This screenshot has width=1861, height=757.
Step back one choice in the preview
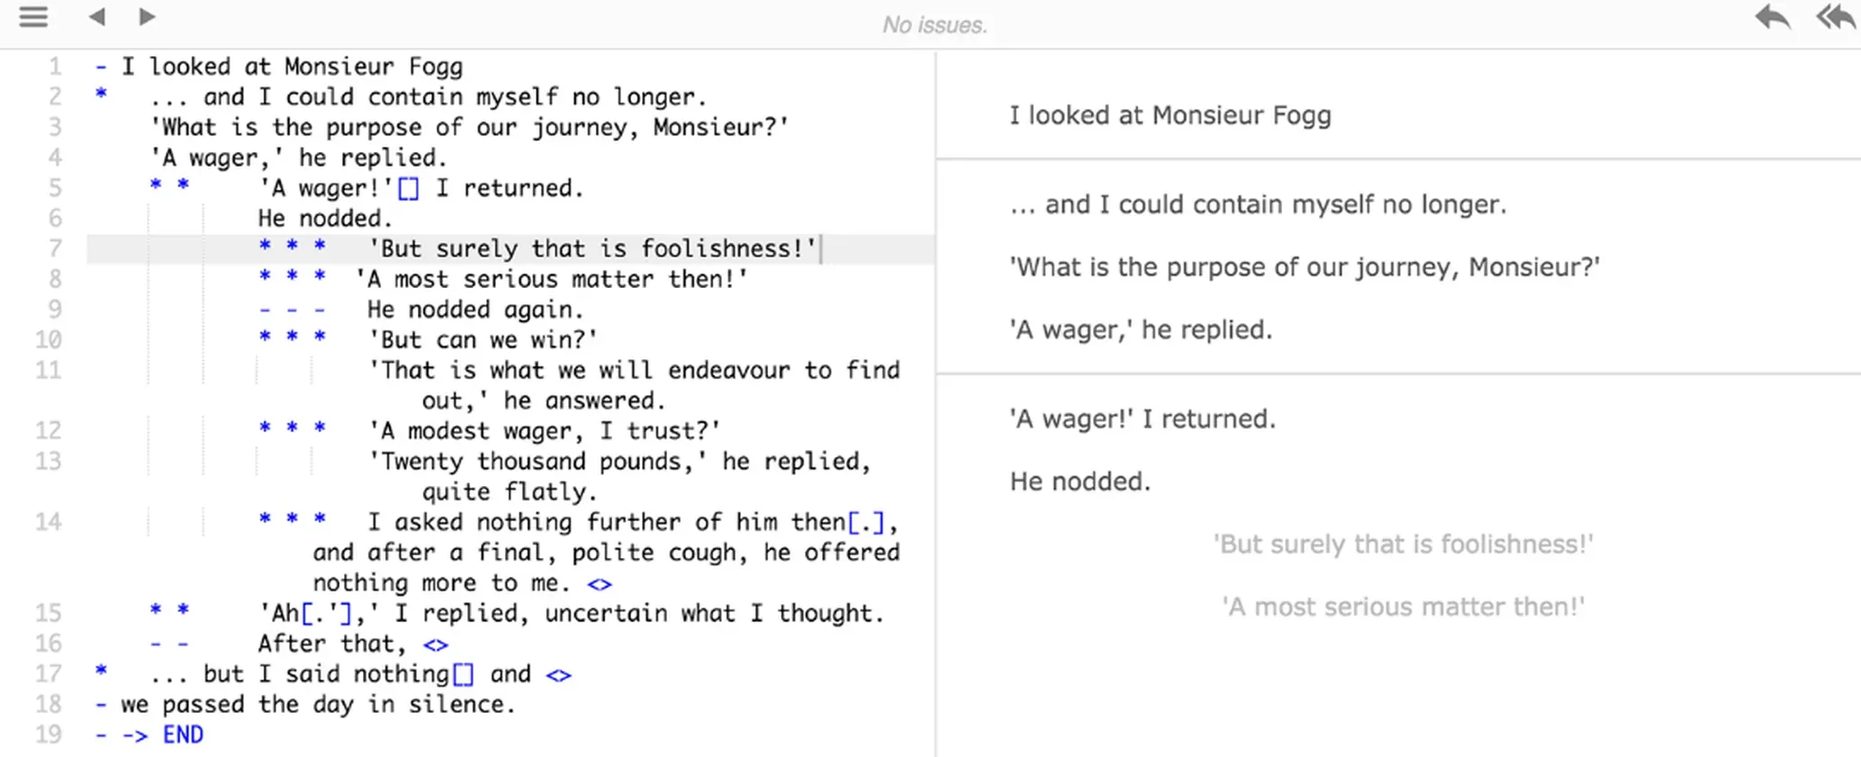coord(1773,17)
